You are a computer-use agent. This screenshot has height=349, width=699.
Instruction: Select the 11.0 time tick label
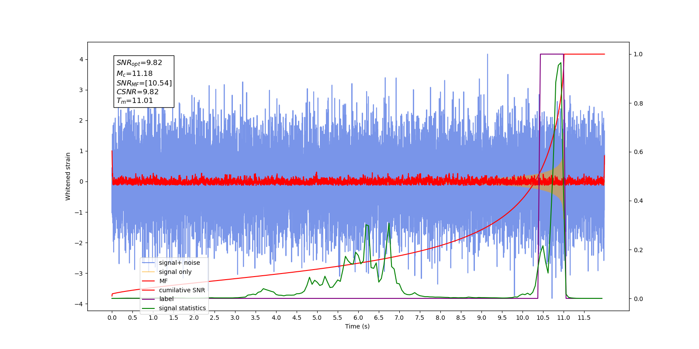coord(564,318)
